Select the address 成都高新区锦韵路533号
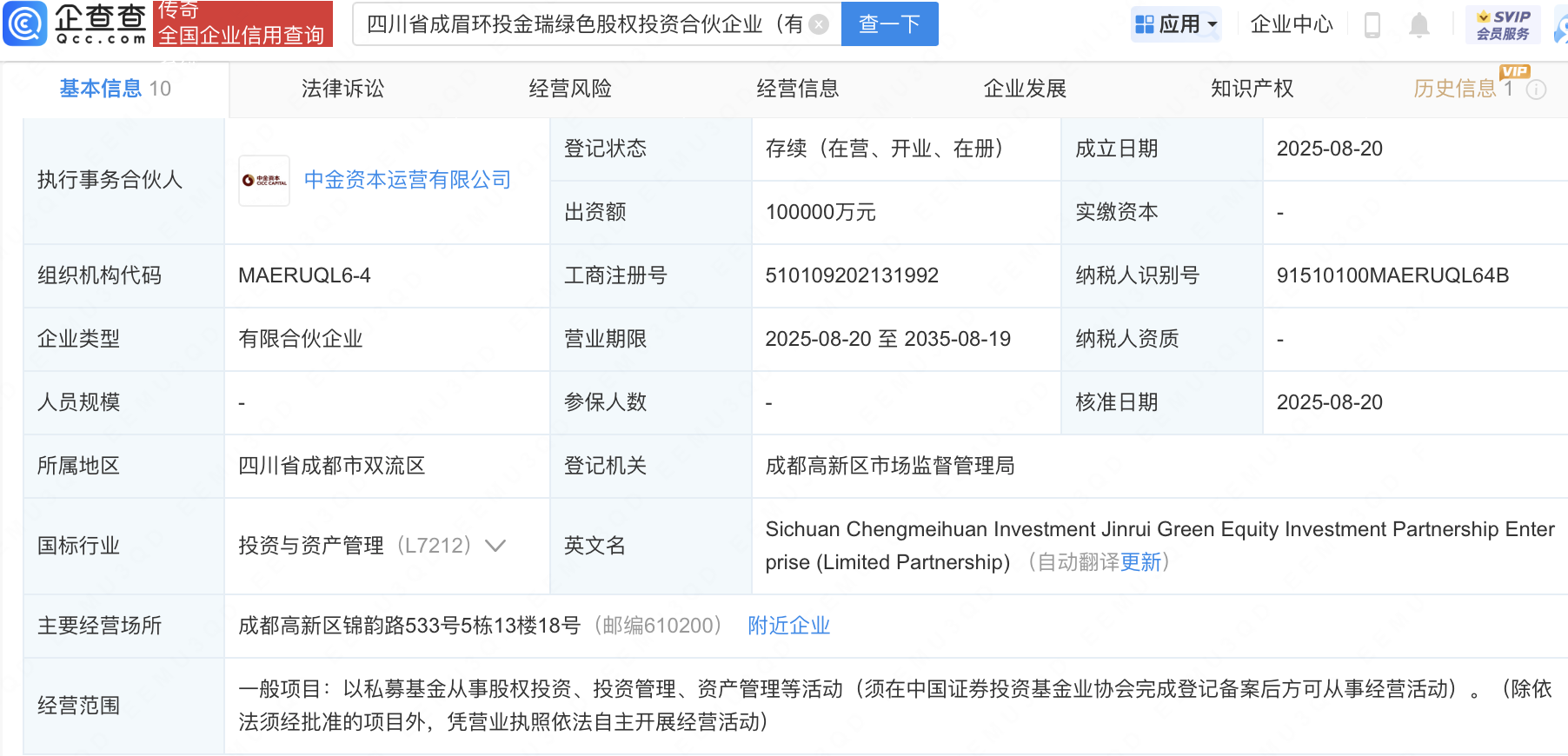The width and height of the screenshot is (1568, 756). click(x=409, y=626)
